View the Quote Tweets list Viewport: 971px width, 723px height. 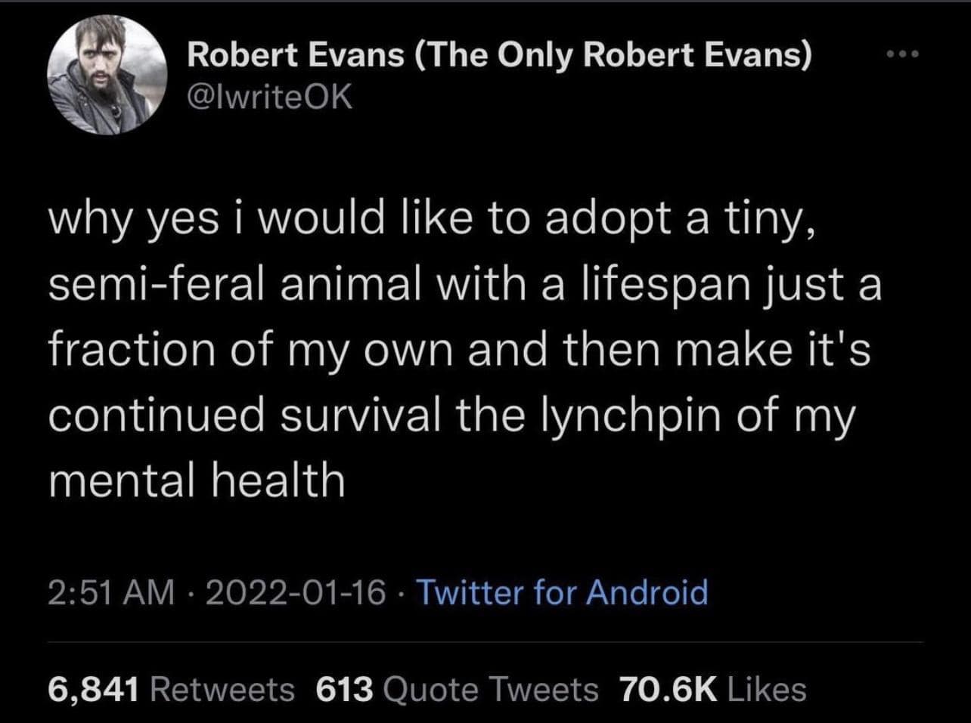pos(492,689)
